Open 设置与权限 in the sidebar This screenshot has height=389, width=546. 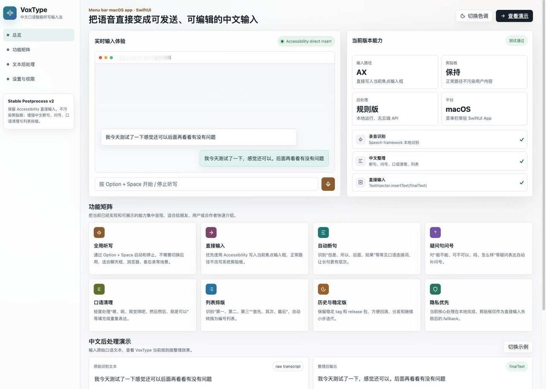point(39,79)
